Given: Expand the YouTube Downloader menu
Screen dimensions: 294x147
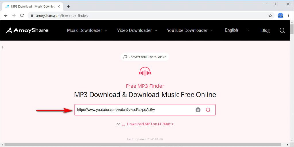Looking at the screenshot, I should pyautogui.click(x=190, y=30).
